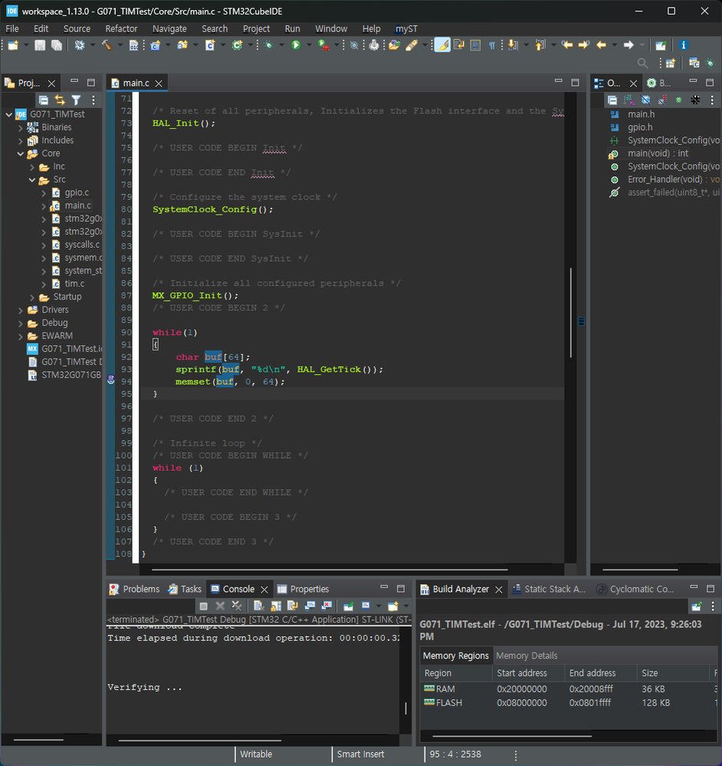
Task: Select tim.c in the Src folder
Action: (74, 284)
